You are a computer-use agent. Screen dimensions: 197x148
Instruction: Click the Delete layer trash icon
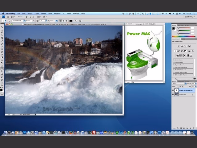pos(193,128)
